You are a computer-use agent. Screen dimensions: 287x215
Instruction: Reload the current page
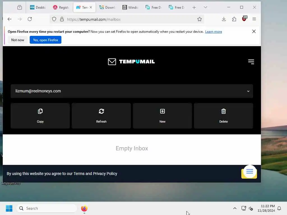30,19
